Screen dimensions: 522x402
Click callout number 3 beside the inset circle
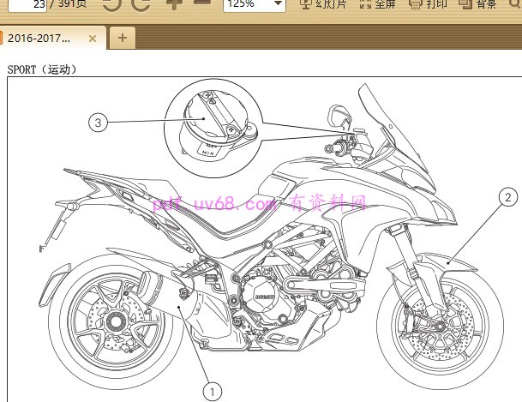[99, 123]
